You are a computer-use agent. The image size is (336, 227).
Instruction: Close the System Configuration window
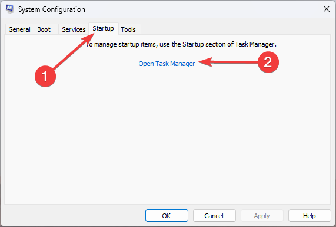pos(327,9)
